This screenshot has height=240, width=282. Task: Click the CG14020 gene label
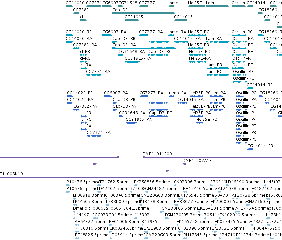click(75, 3)
